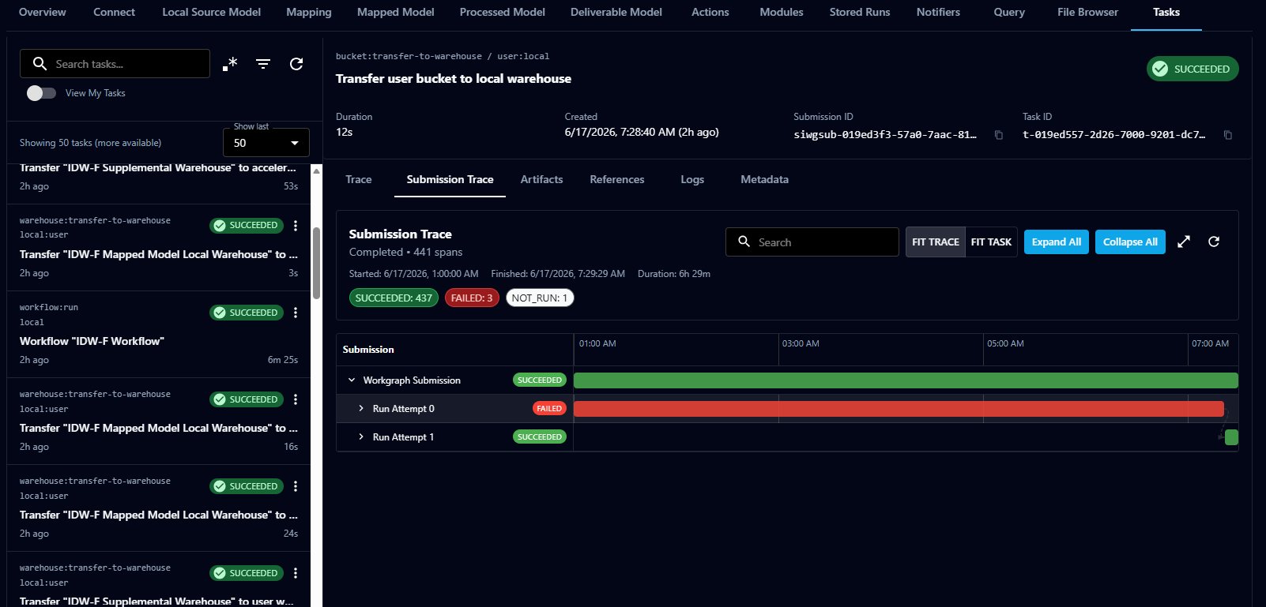
Task: Select FIT TASK mode
Action: 991,242
